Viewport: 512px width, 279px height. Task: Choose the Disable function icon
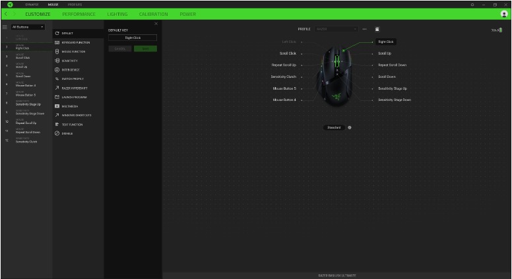(x=57, y=133)
